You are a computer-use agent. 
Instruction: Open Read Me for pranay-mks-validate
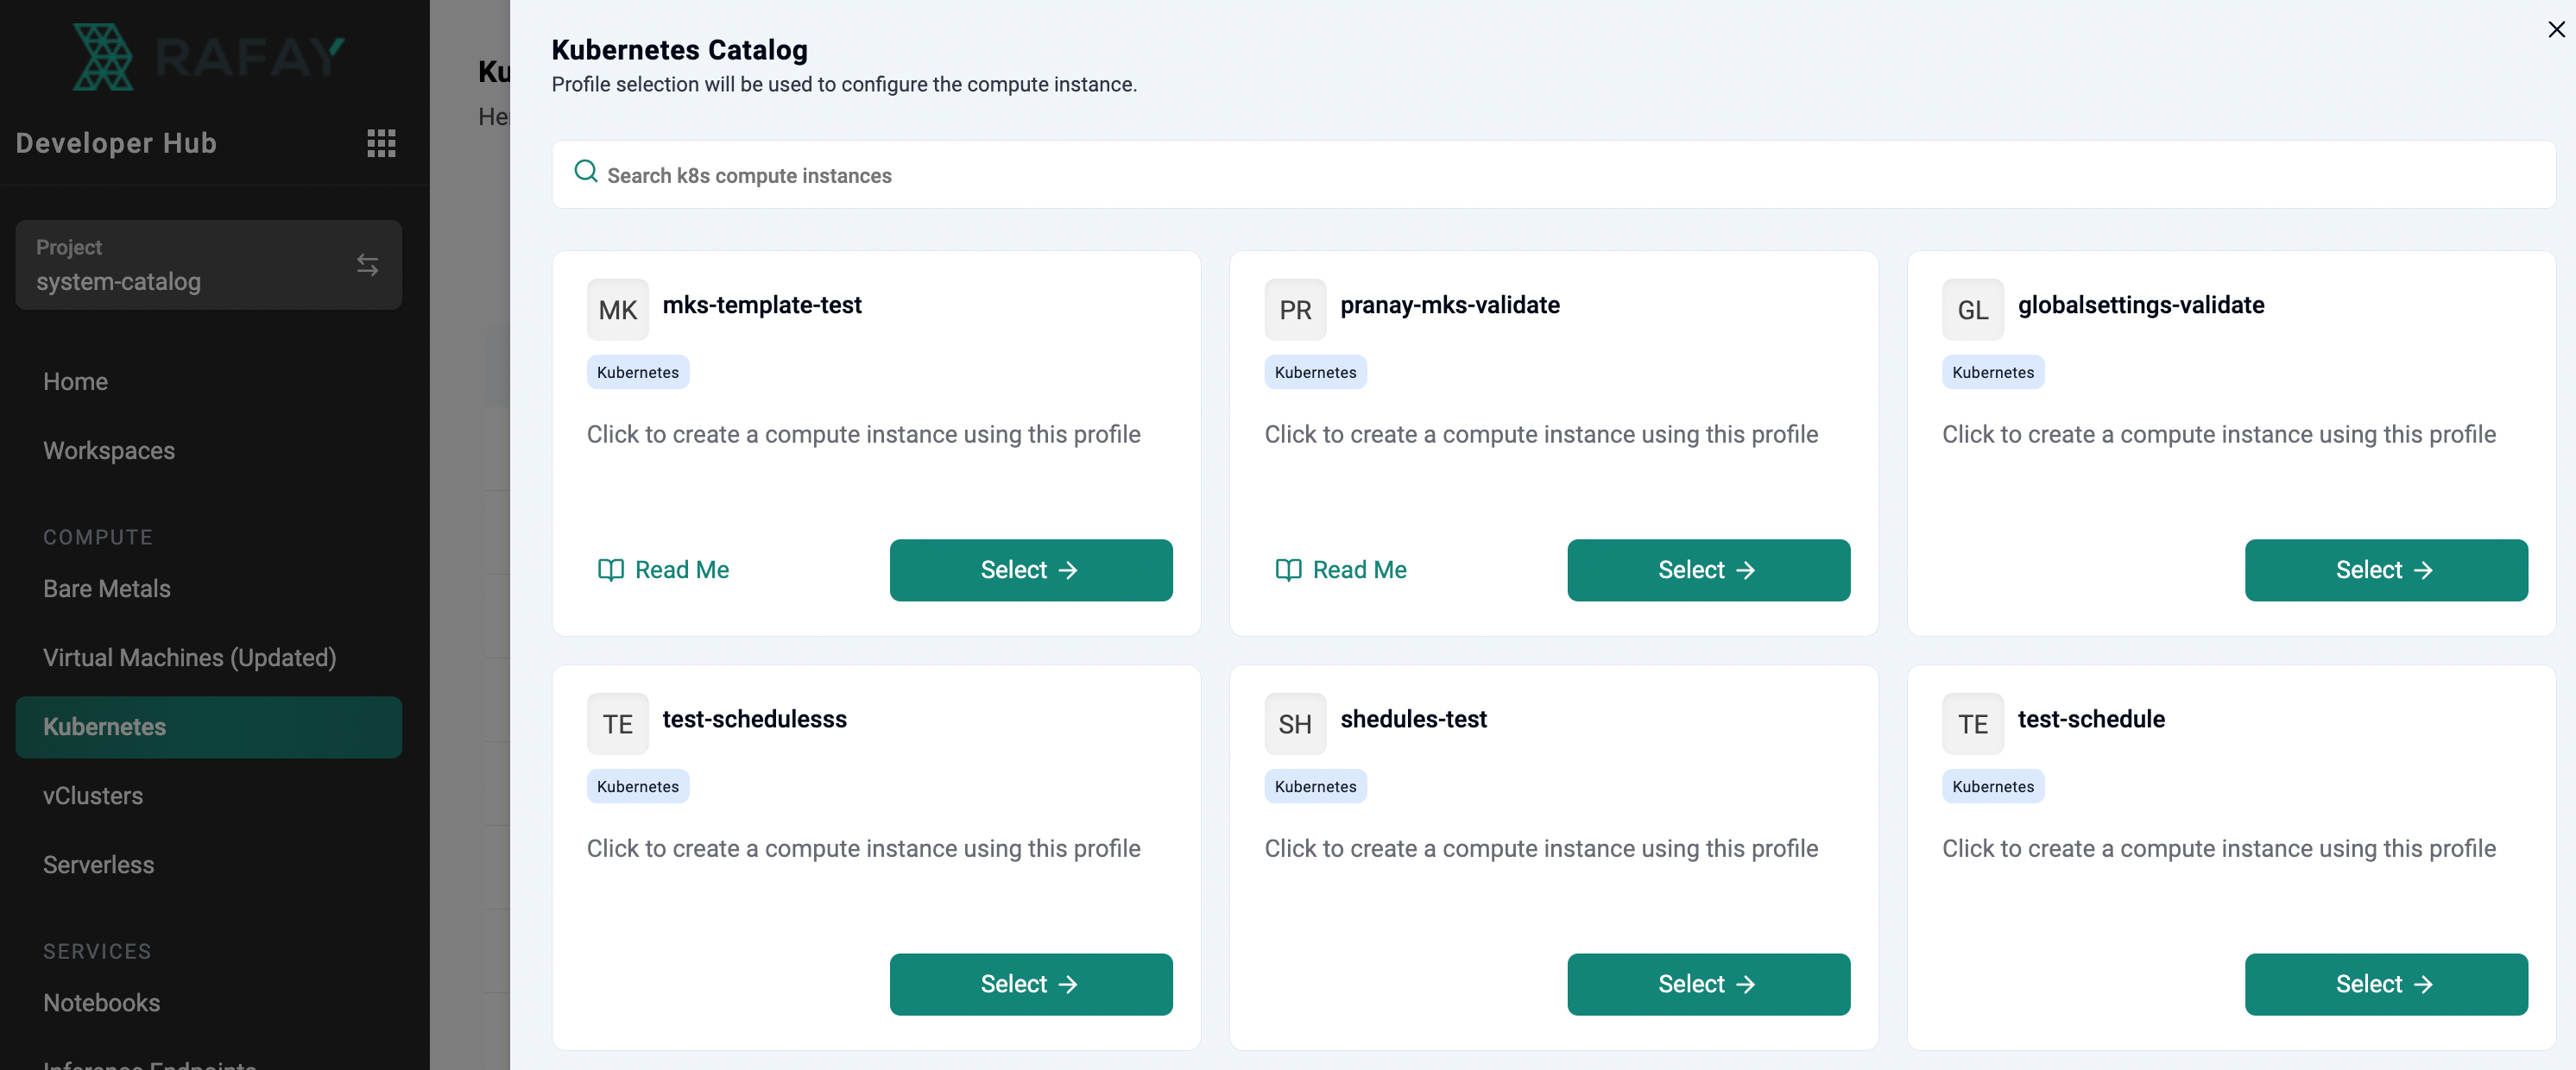tap(1341, 570)
